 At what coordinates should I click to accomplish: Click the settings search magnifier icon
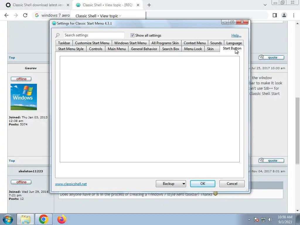click(x=57, y=35)
